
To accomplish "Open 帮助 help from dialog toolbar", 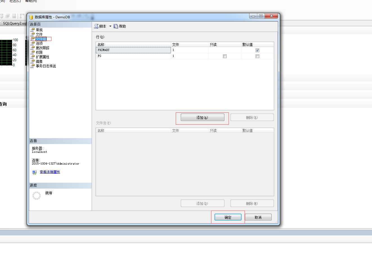I will (120, 26).
